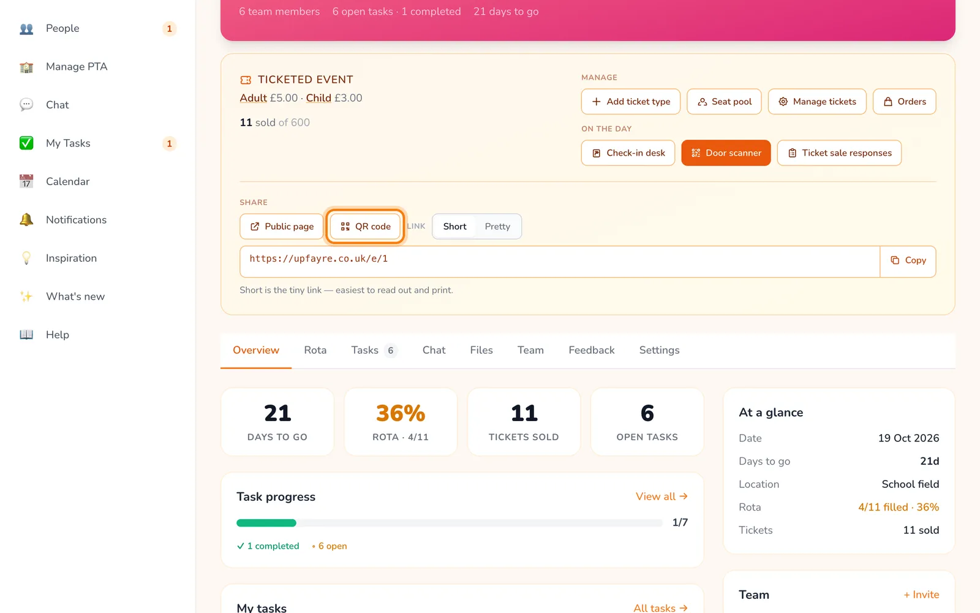Open All tasks link in My tasks
This screenshot has height=613, width=980.
point(660,607)
